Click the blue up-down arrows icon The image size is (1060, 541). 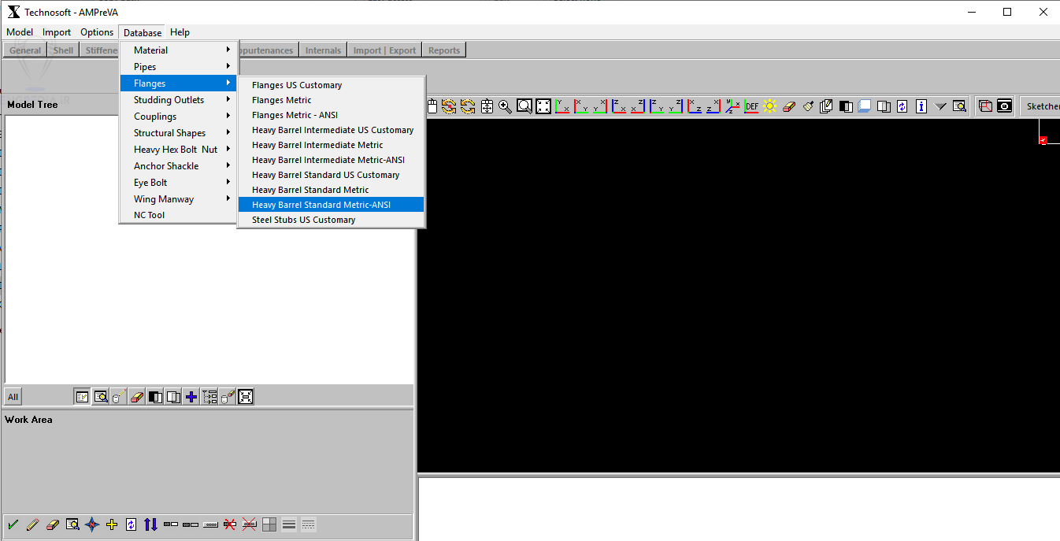coord(151,524)
